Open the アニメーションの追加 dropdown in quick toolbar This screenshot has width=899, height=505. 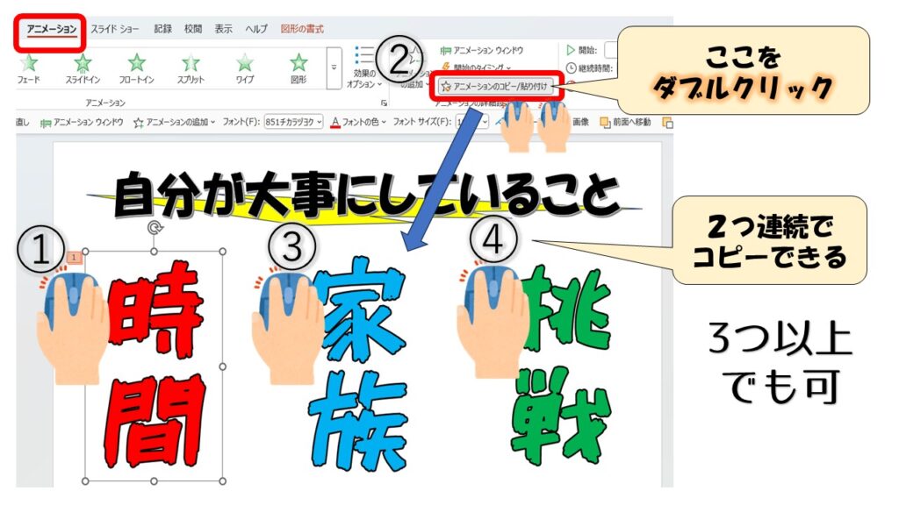176,123
